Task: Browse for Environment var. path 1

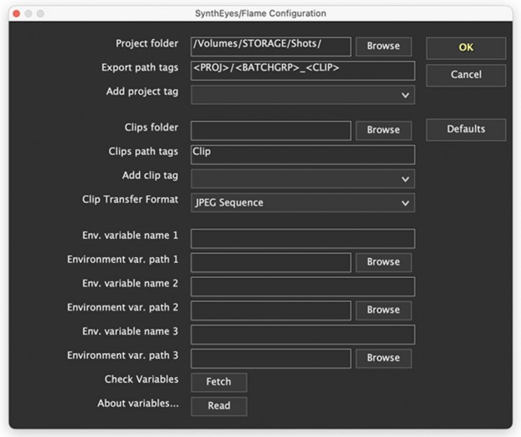Action: pyautogui.click(x=383, y=261)
